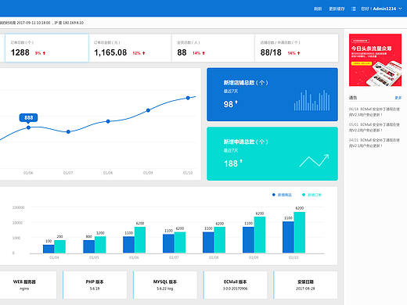Click the 9% increase indicator beside 1288
Viewport: 407px width, 305px height.
click(41, 53)
